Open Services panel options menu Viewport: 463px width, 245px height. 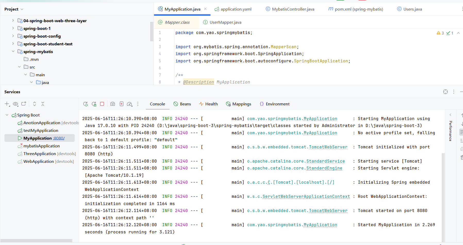[454, 92]
